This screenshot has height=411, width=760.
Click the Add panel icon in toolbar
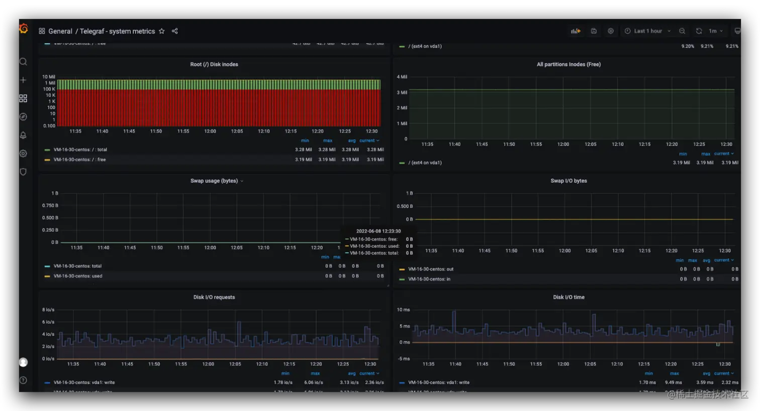[576, 31]
